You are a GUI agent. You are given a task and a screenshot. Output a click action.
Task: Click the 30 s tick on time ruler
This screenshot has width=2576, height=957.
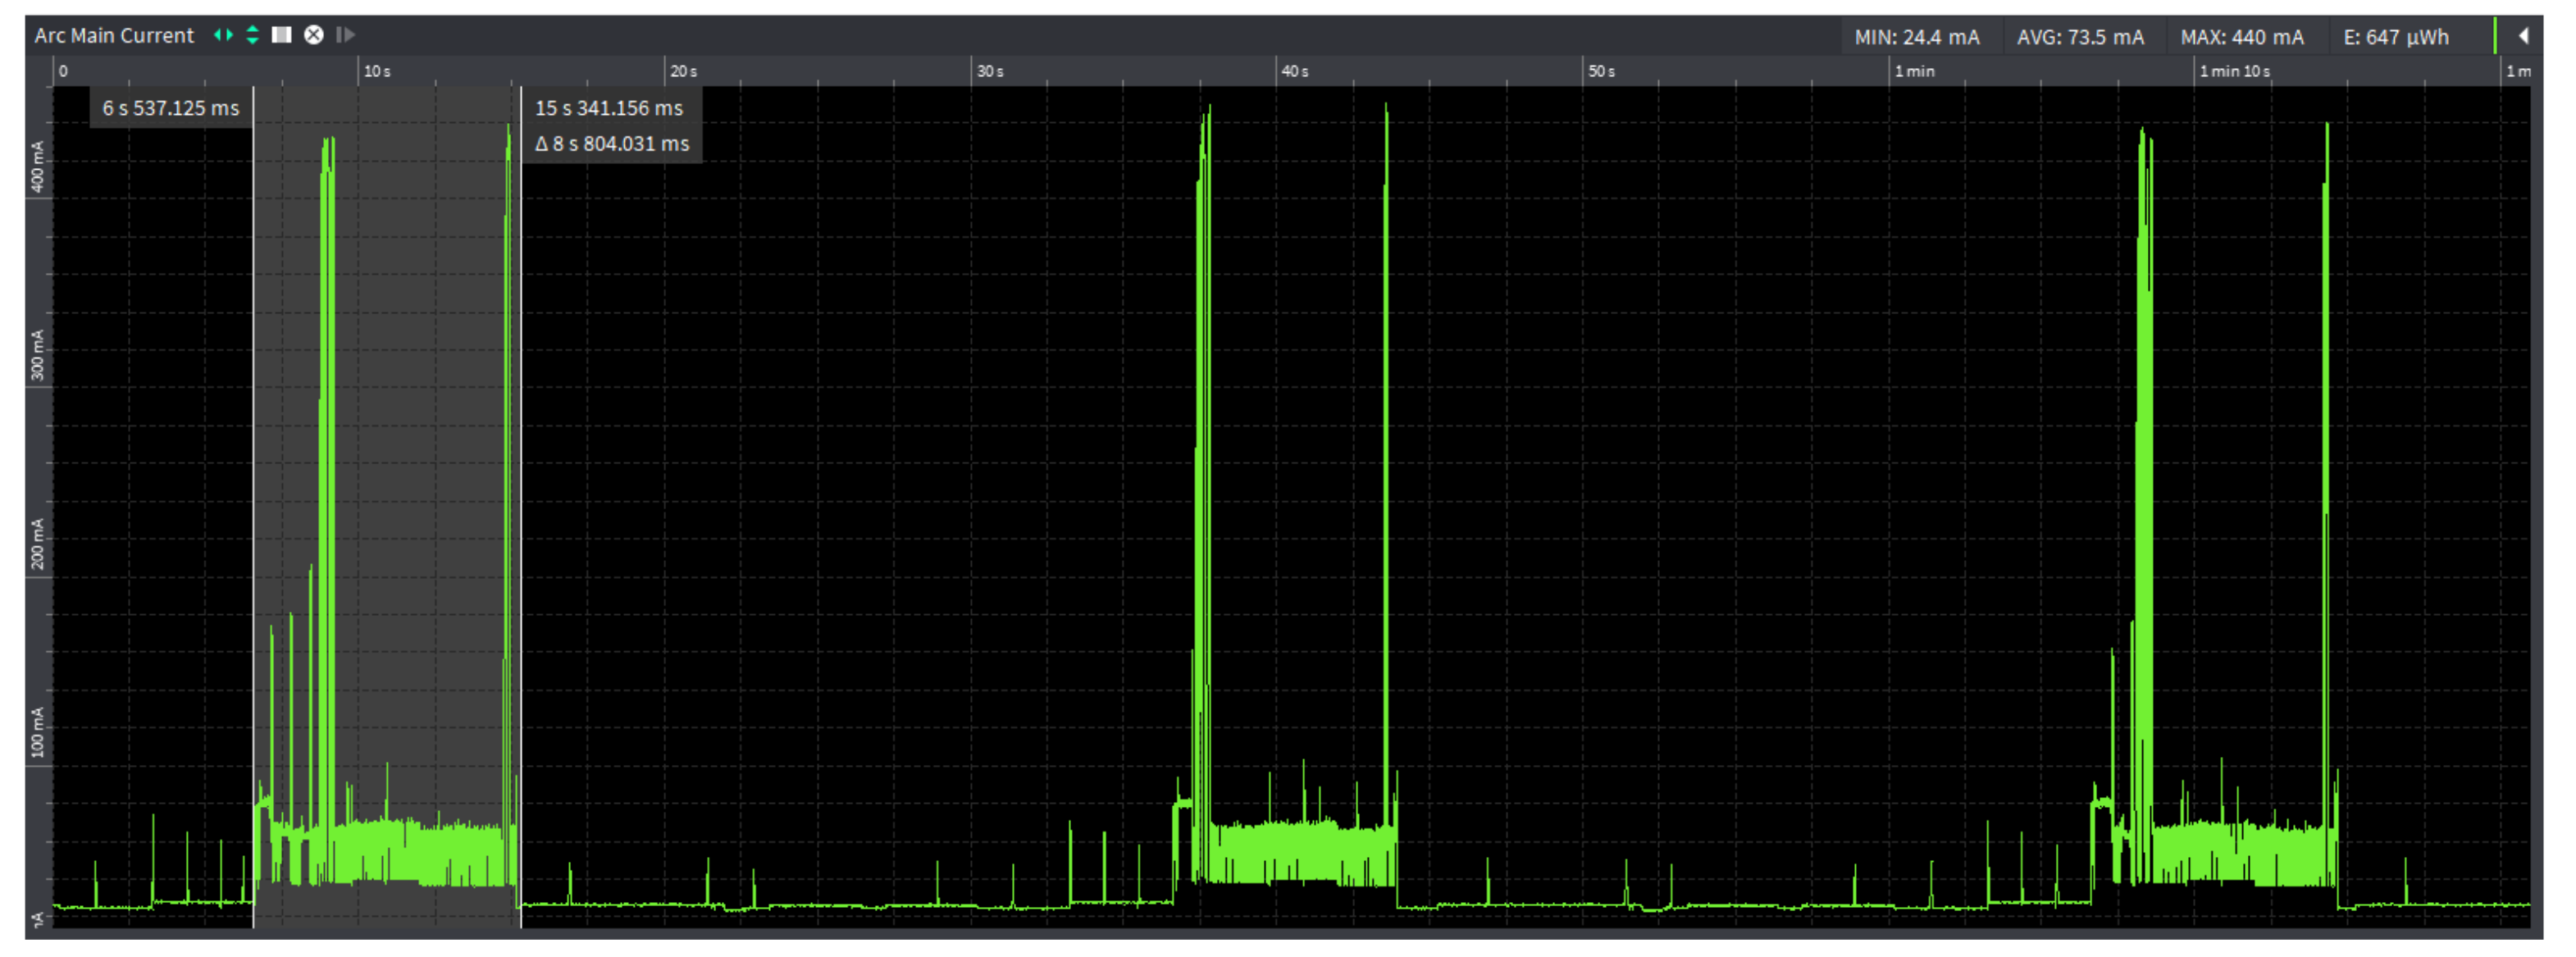tap(989, 71)
